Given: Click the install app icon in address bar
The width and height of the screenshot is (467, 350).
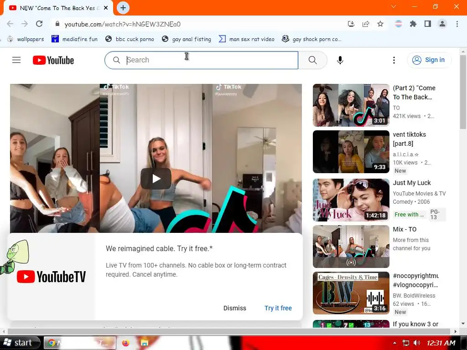Looking at the screenshot, I should click(351, 24).
